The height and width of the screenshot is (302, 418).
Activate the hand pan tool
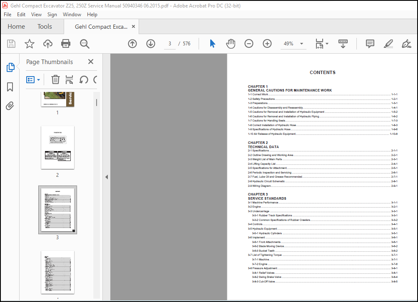click(x=231, y=44)
